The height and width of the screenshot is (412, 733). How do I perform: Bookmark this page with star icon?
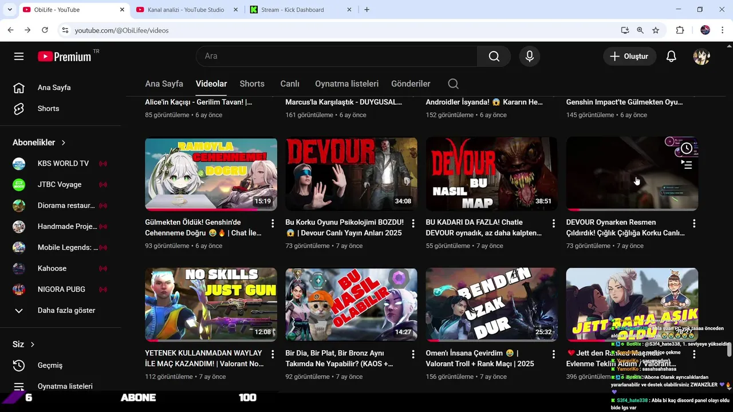(x=656, y=30)
